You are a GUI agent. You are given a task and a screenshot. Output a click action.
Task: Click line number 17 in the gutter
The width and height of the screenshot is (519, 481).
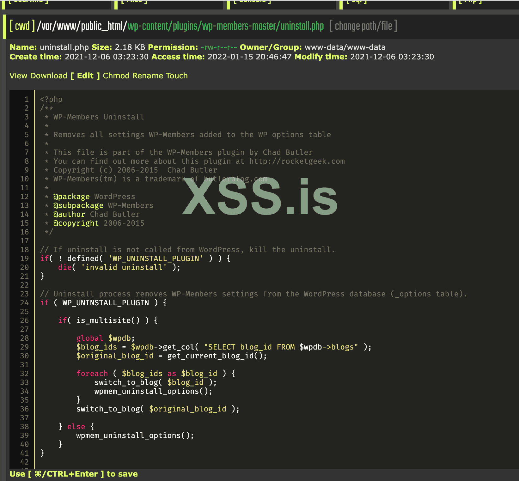pyautogui.click(x=24, y=241)
